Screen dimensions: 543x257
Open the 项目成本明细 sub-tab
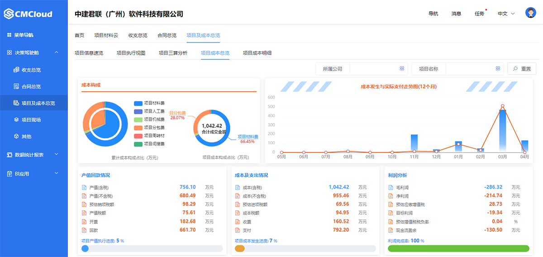click(x=257, y=53)
